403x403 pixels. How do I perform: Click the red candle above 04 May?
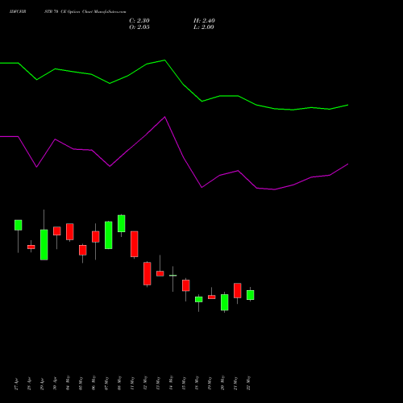coord(70,231)
